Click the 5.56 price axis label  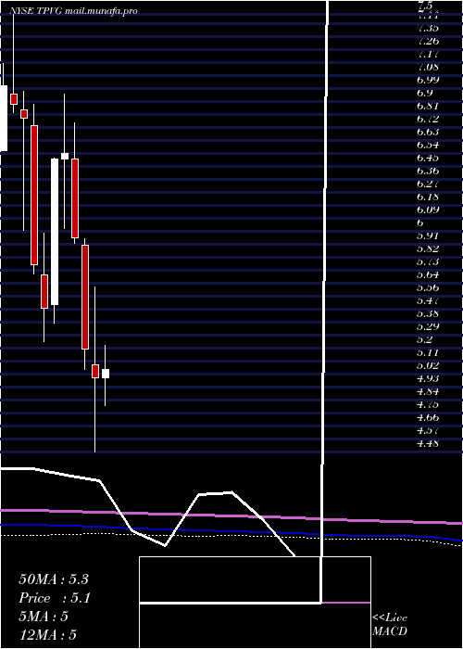tap(428, 287)
